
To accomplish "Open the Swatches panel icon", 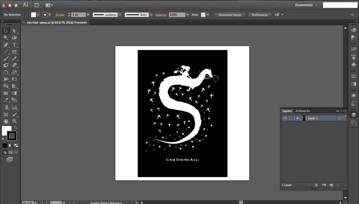I will pyautogui.click(x=354, y=49).
